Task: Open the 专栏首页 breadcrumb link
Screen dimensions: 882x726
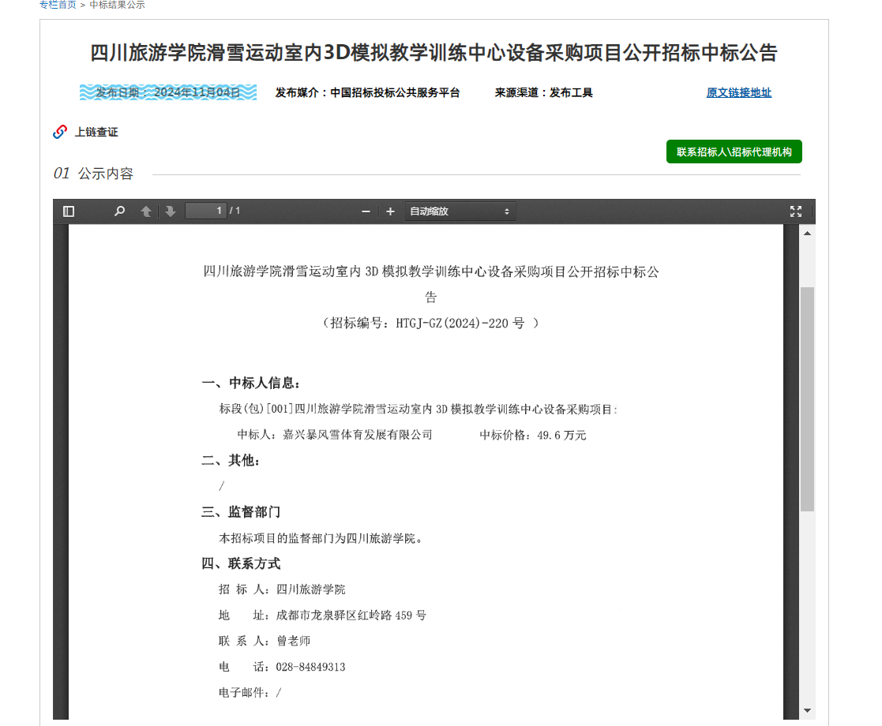Action: pos(58,5)
